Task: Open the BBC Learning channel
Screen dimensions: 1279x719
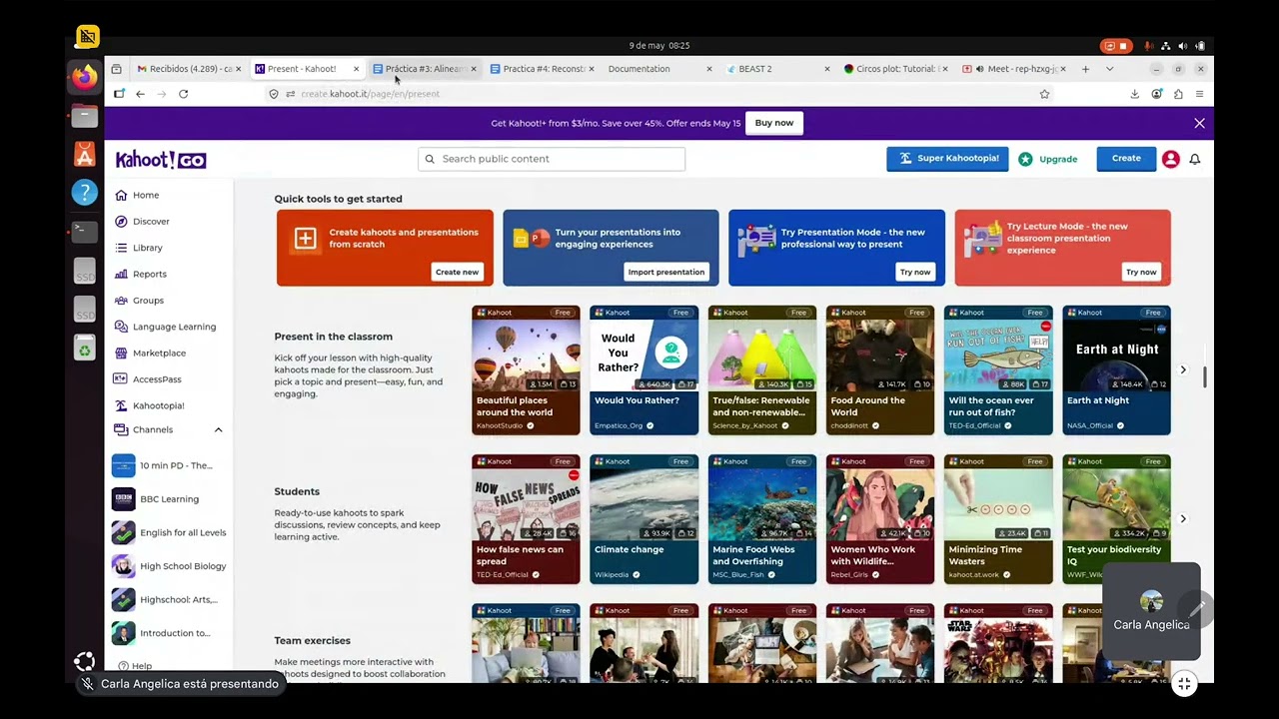Action: tap(169, 499)
